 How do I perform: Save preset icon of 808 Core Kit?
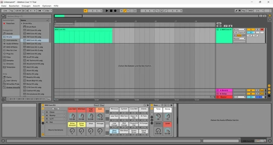coord(148,105)
